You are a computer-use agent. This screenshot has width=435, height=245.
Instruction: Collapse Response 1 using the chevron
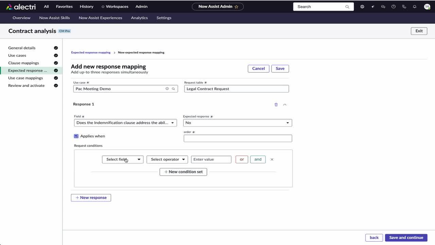tap(285, 104)
